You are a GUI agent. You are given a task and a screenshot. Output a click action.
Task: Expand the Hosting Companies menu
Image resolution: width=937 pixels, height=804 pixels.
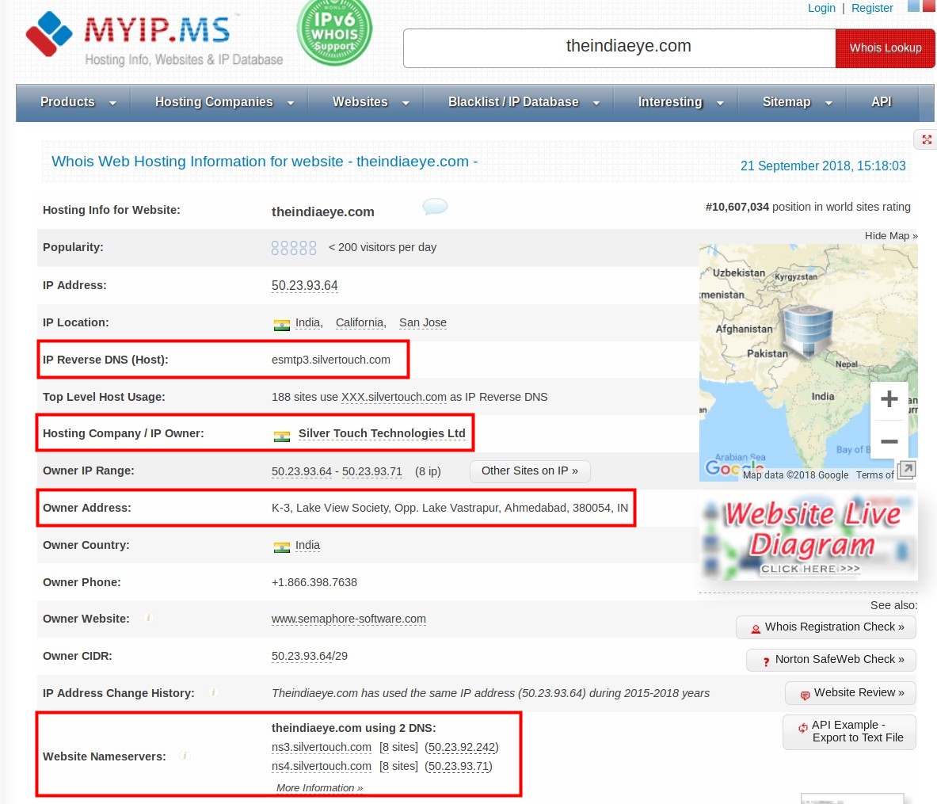(x=224, y=102)
